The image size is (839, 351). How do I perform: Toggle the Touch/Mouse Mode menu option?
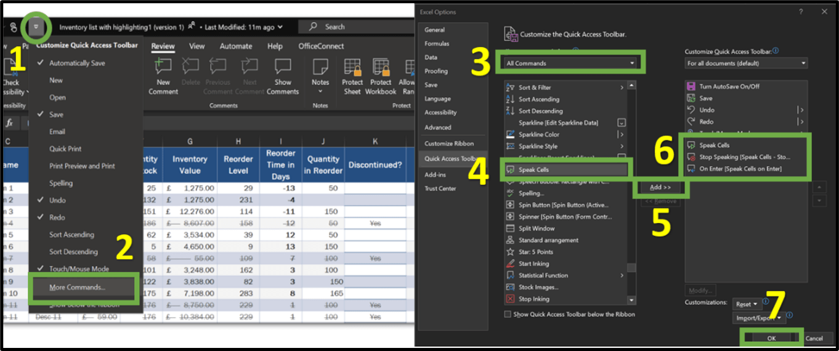[79, 269]
